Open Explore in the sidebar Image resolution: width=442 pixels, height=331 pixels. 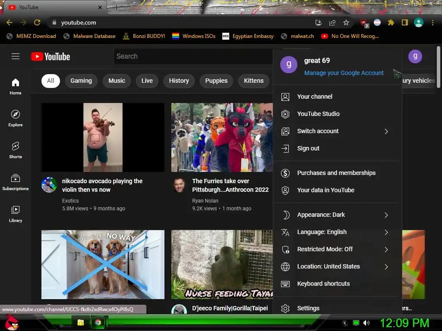point(16,119)
